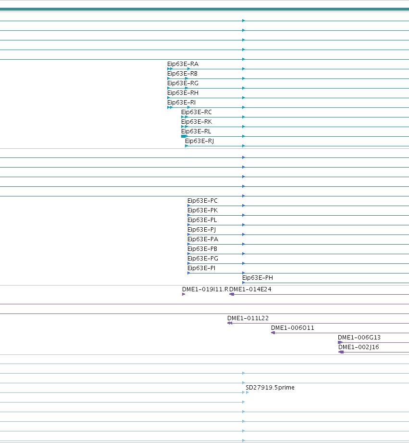Select the Eip63E-RC transcript label
Viewport: 409px width, 443px height.
coord(196,112)
